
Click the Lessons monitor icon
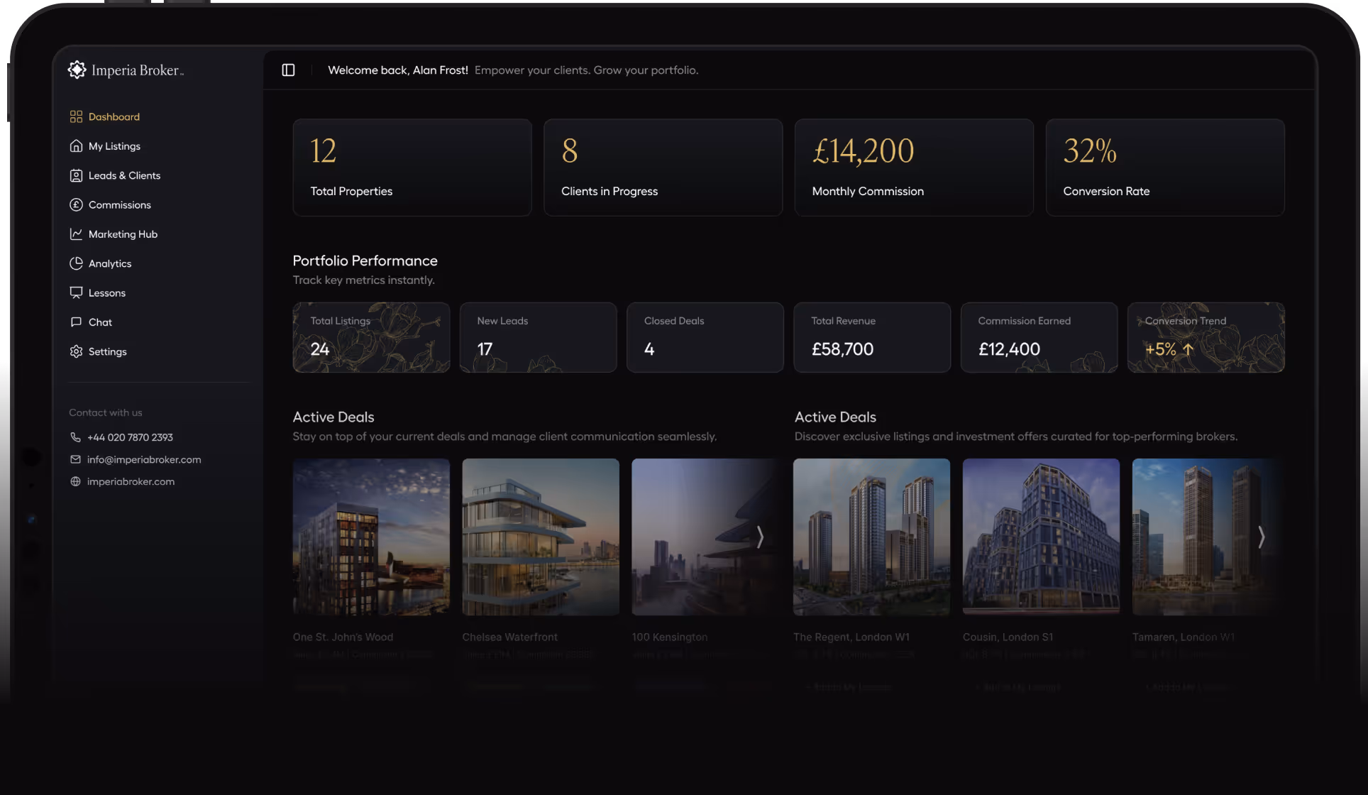click(x=77, y=292)
